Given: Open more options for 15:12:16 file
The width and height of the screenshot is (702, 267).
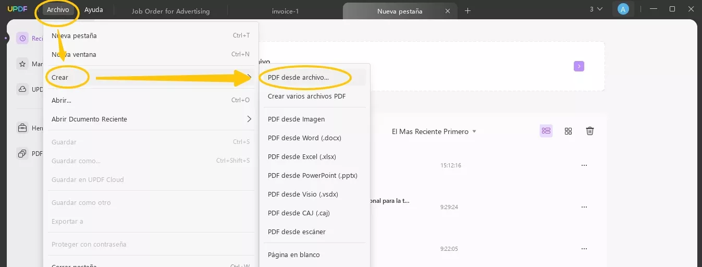Looking at the screenshot, I should 584,165.
